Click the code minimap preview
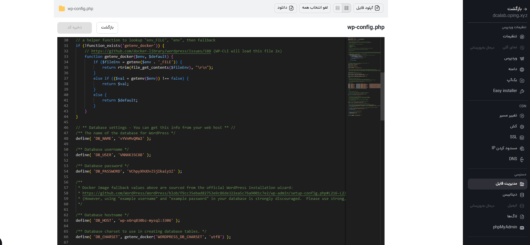This screenshot has width=530, height=245. coord(364,77)
